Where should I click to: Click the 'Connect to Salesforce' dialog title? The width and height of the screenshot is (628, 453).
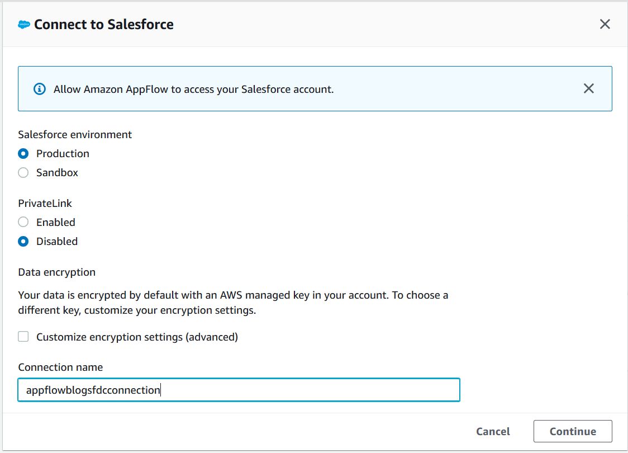pos(104,25)
